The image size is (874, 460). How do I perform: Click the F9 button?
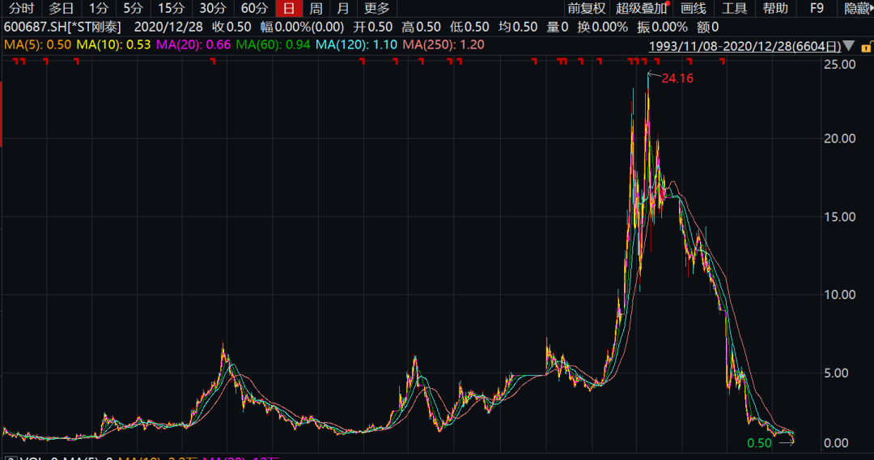click(x=817, y=8)
